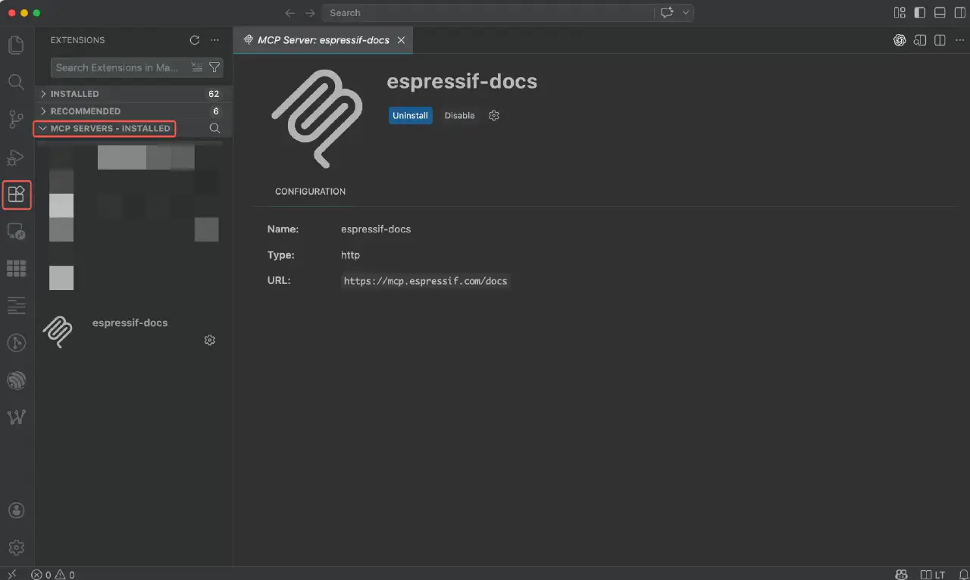Click the espressif-docs Name value
Image resolution: width=970 pixels, height=580 pixels.
(x=376, y=229)
